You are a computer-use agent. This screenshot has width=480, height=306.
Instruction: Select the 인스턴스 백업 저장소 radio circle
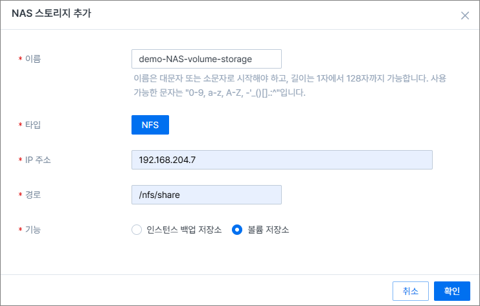tap(136, 230)
